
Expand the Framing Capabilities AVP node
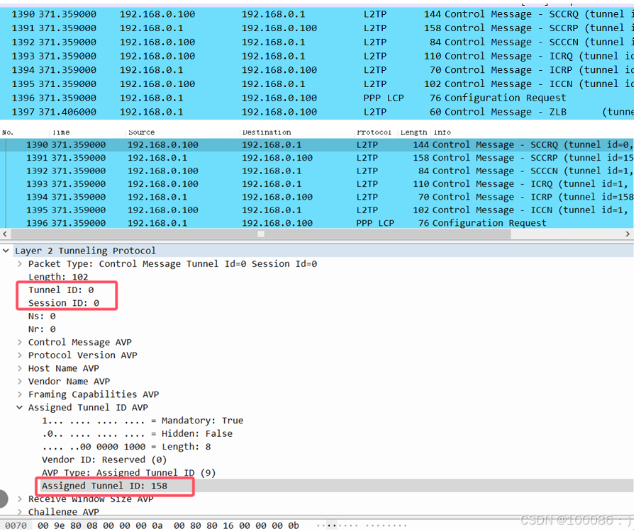(18, 394)
